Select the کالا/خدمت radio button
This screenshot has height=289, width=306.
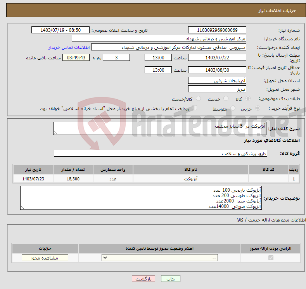198,99
